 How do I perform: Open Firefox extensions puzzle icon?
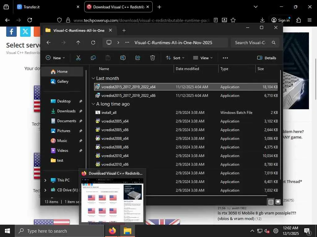(x=299, y=20)
